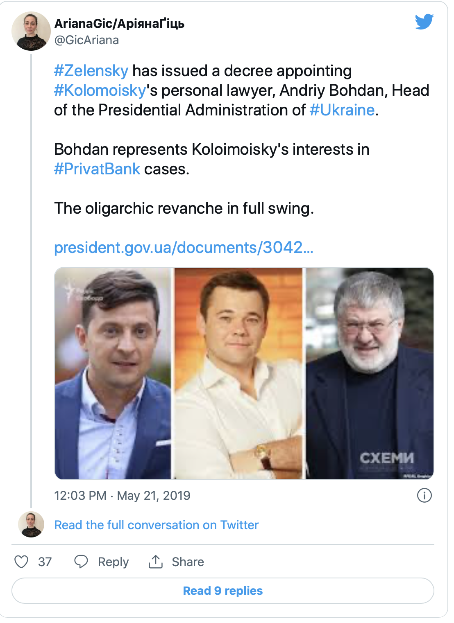This screenshot has height=623, width=454.
Task: Follow the #Ukraine hashtag link
Action: [x=342, y=110]
